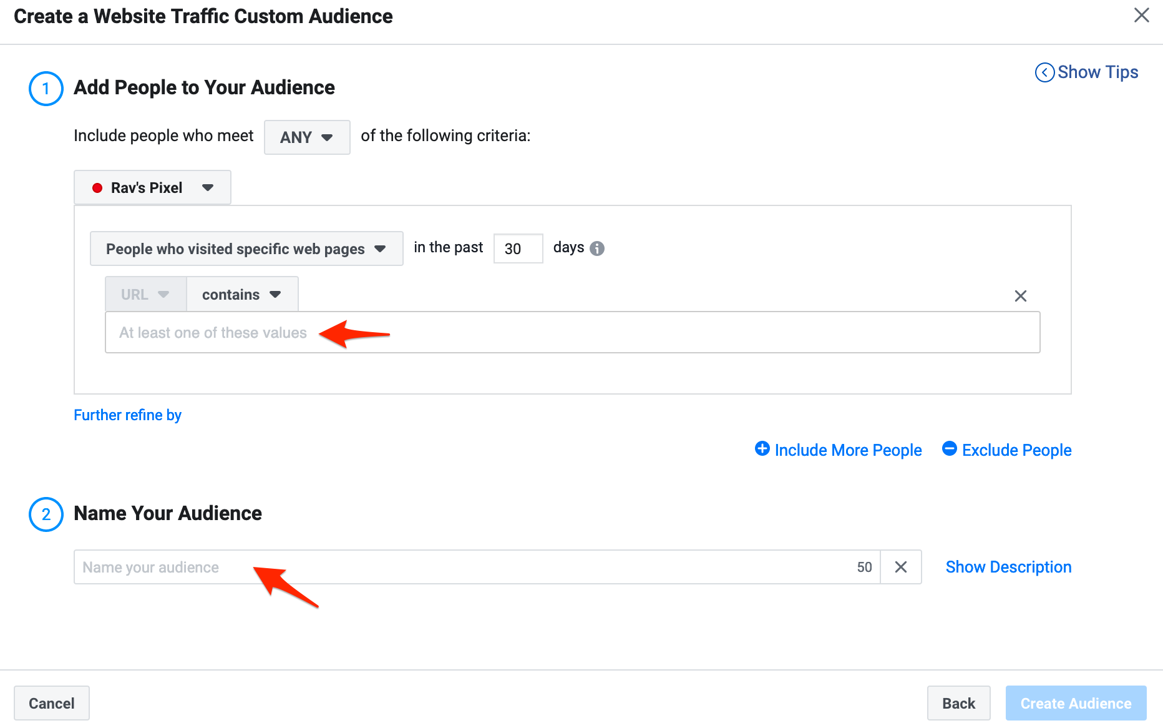Click the days info icon

click(597, 248)
